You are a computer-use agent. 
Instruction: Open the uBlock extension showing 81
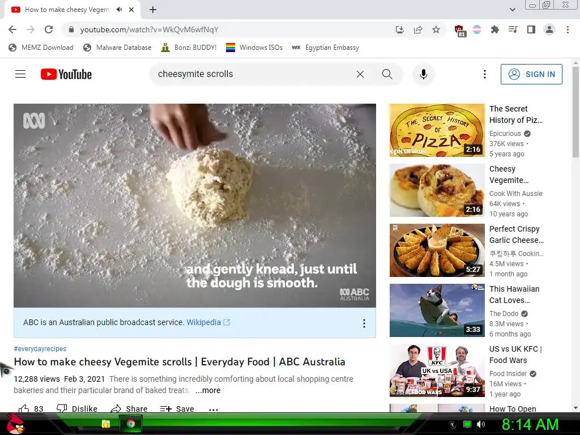[x=459, y=31]
